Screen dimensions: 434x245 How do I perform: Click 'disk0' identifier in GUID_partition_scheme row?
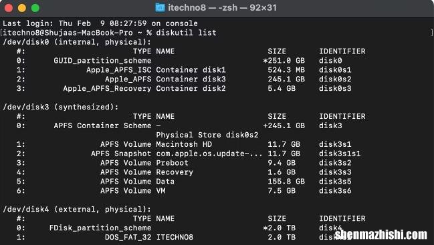click(x=330, y=61)
